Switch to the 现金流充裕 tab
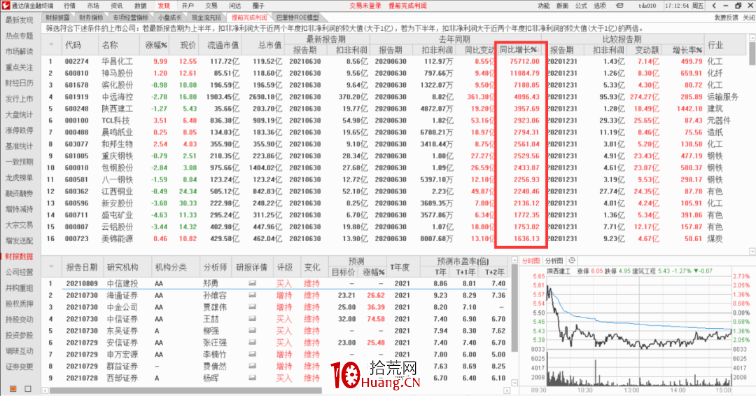The width and height of the screenshot is (756, 396). point(206,18)
